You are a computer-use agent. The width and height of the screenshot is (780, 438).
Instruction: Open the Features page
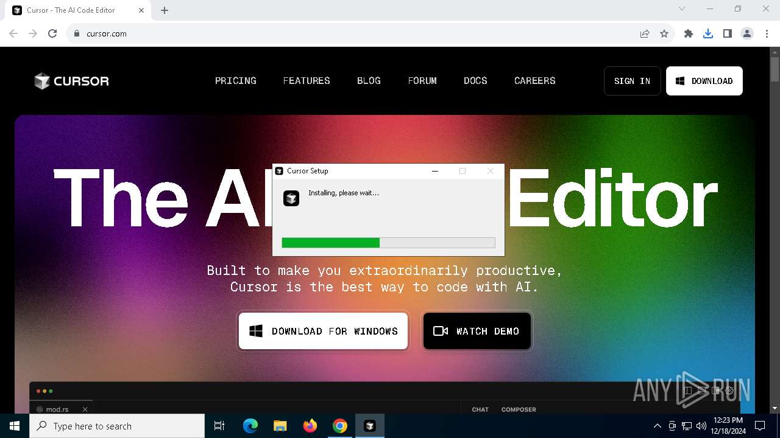(x=307, y=81)
